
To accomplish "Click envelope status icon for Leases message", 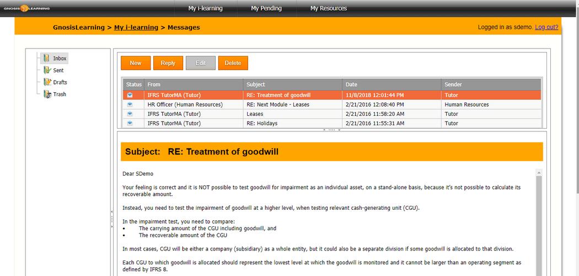I will click(130, 114).
